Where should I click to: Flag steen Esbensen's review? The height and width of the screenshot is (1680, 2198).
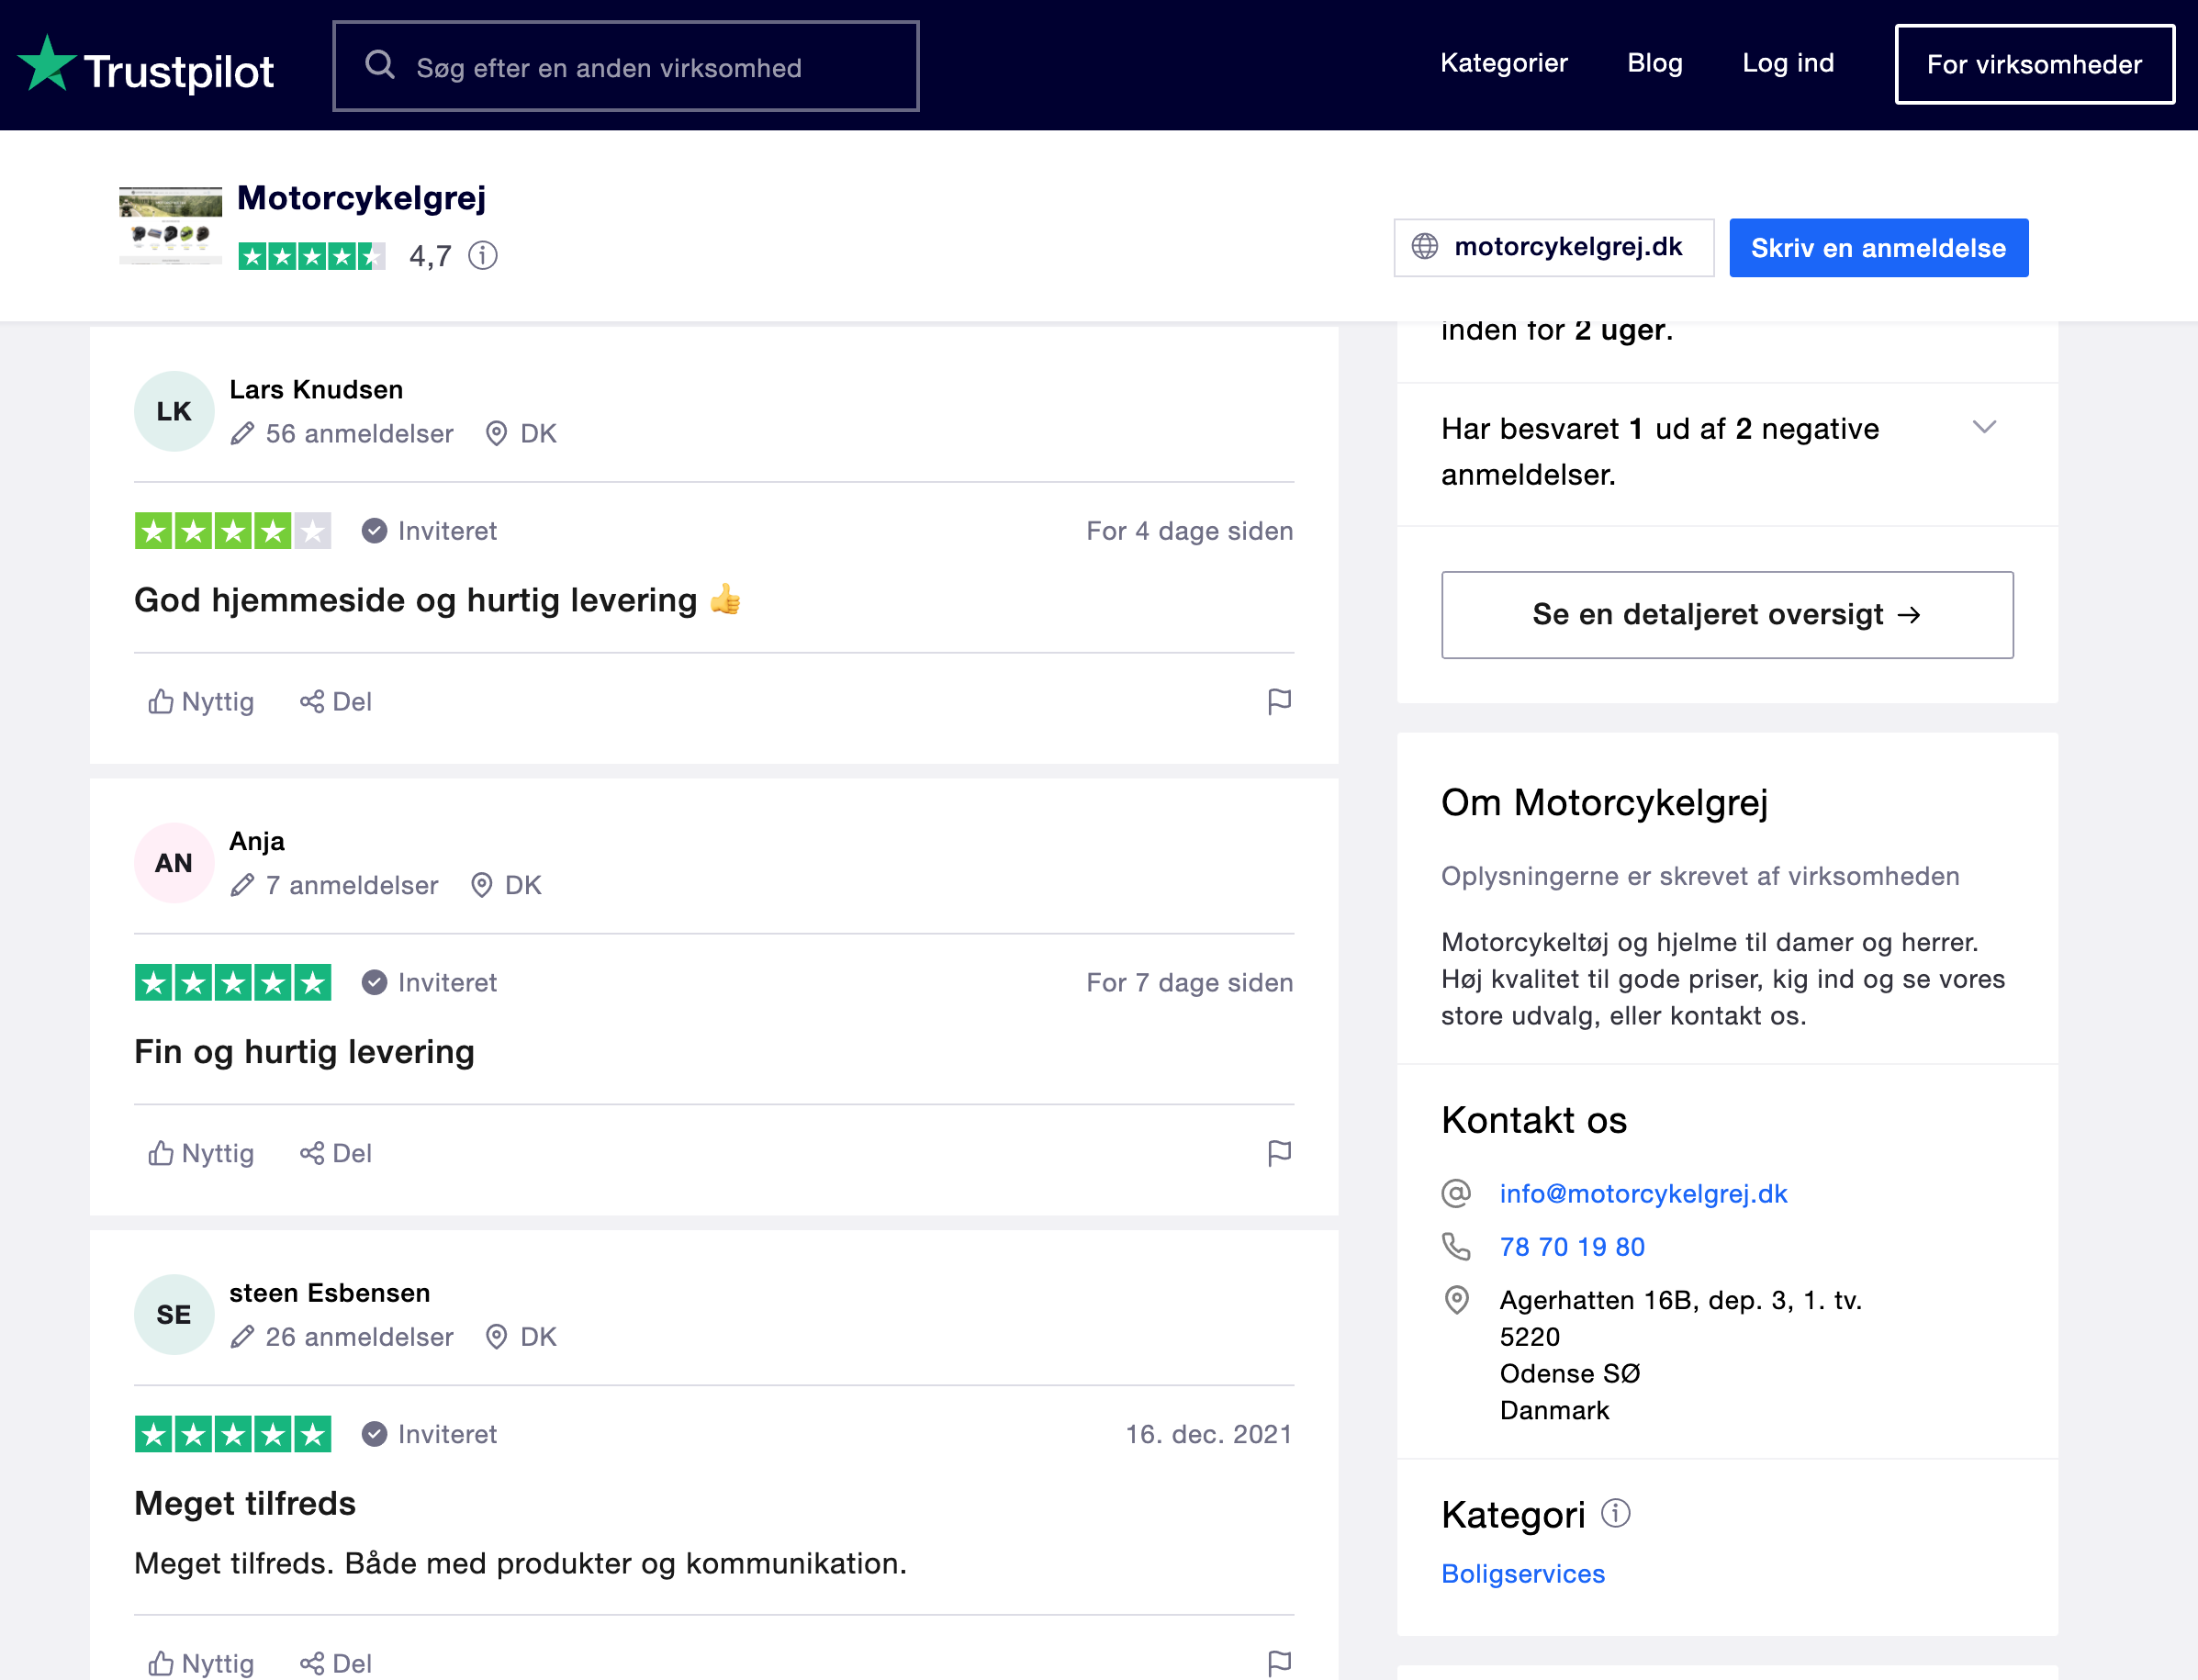(1279, 1663)
